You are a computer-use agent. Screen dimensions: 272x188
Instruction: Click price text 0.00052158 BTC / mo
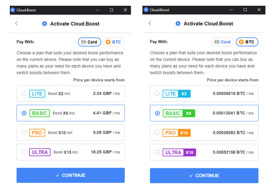coord(233,152)
